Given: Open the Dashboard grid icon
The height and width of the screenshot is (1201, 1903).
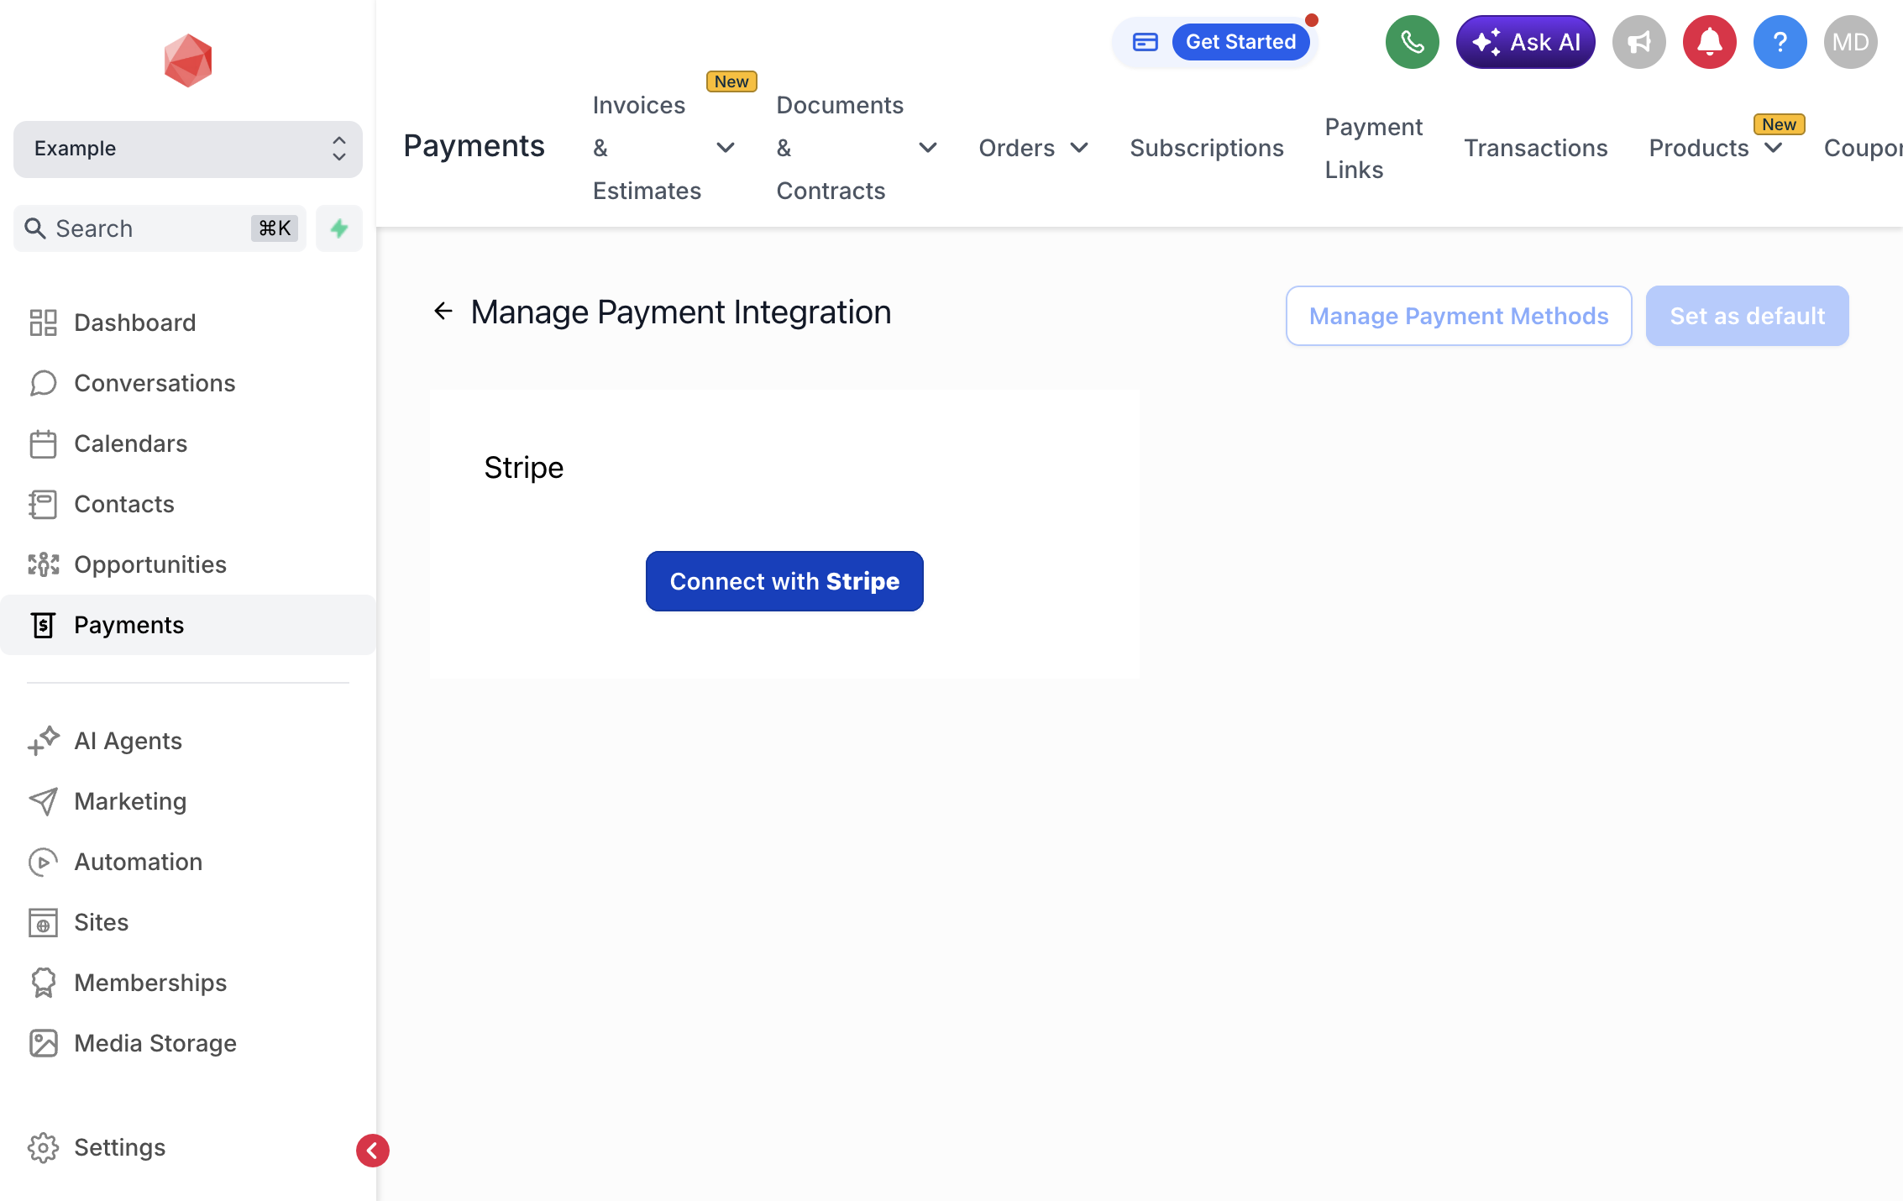Looking at the screenshot, I should pyautogui.click(x=43, y=323).
